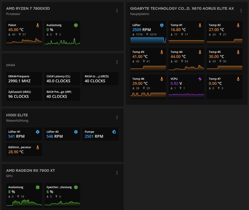Click the fan icon on the Lüfter #1 tile
The image size is (249, 210).
[x=38, y=132]
